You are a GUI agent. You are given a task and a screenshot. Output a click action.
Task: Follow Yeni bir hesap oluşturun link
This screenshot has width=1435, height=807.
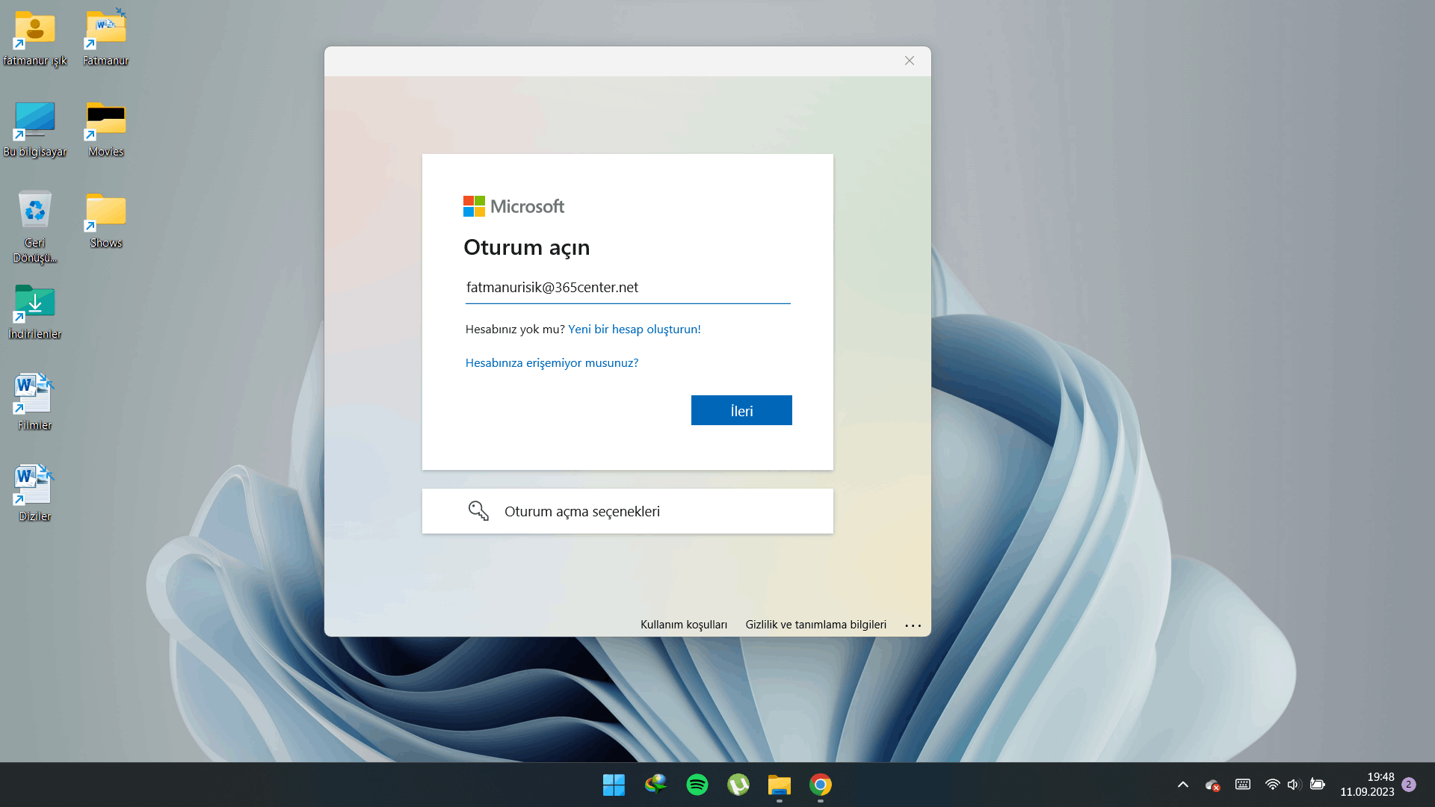(x=635, y=329)
